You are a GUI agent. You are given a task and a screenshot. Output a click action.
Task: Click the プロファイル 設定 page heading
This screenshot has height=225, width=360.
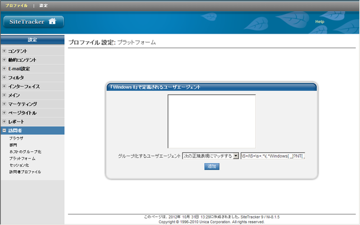click(112, 42)
